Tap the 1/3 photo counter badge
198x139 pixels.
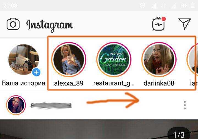(x=179, y=134)
